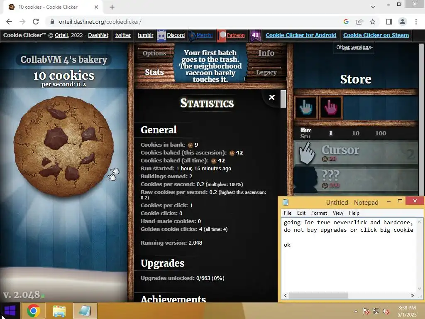Open File Explorer from the taskbar

pyautogui.click(x=59, y=311)
